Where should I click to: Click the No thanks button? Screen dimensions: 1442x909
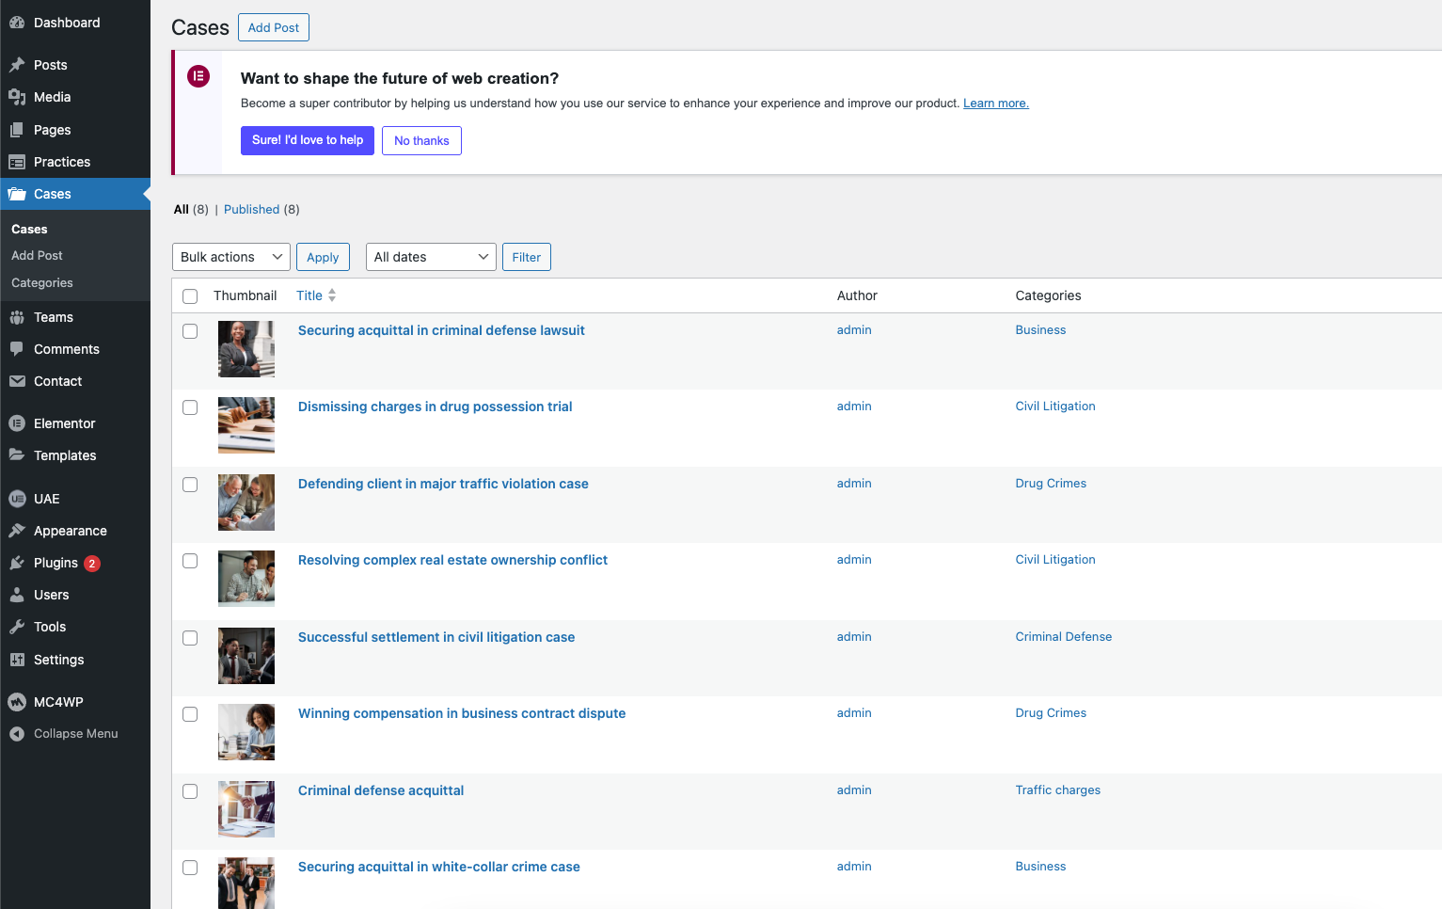pyautogui.click(x=421, y=140)
